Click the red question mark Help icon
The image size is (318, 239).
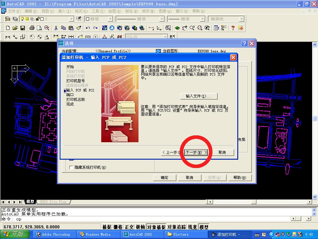click(233, 28)
